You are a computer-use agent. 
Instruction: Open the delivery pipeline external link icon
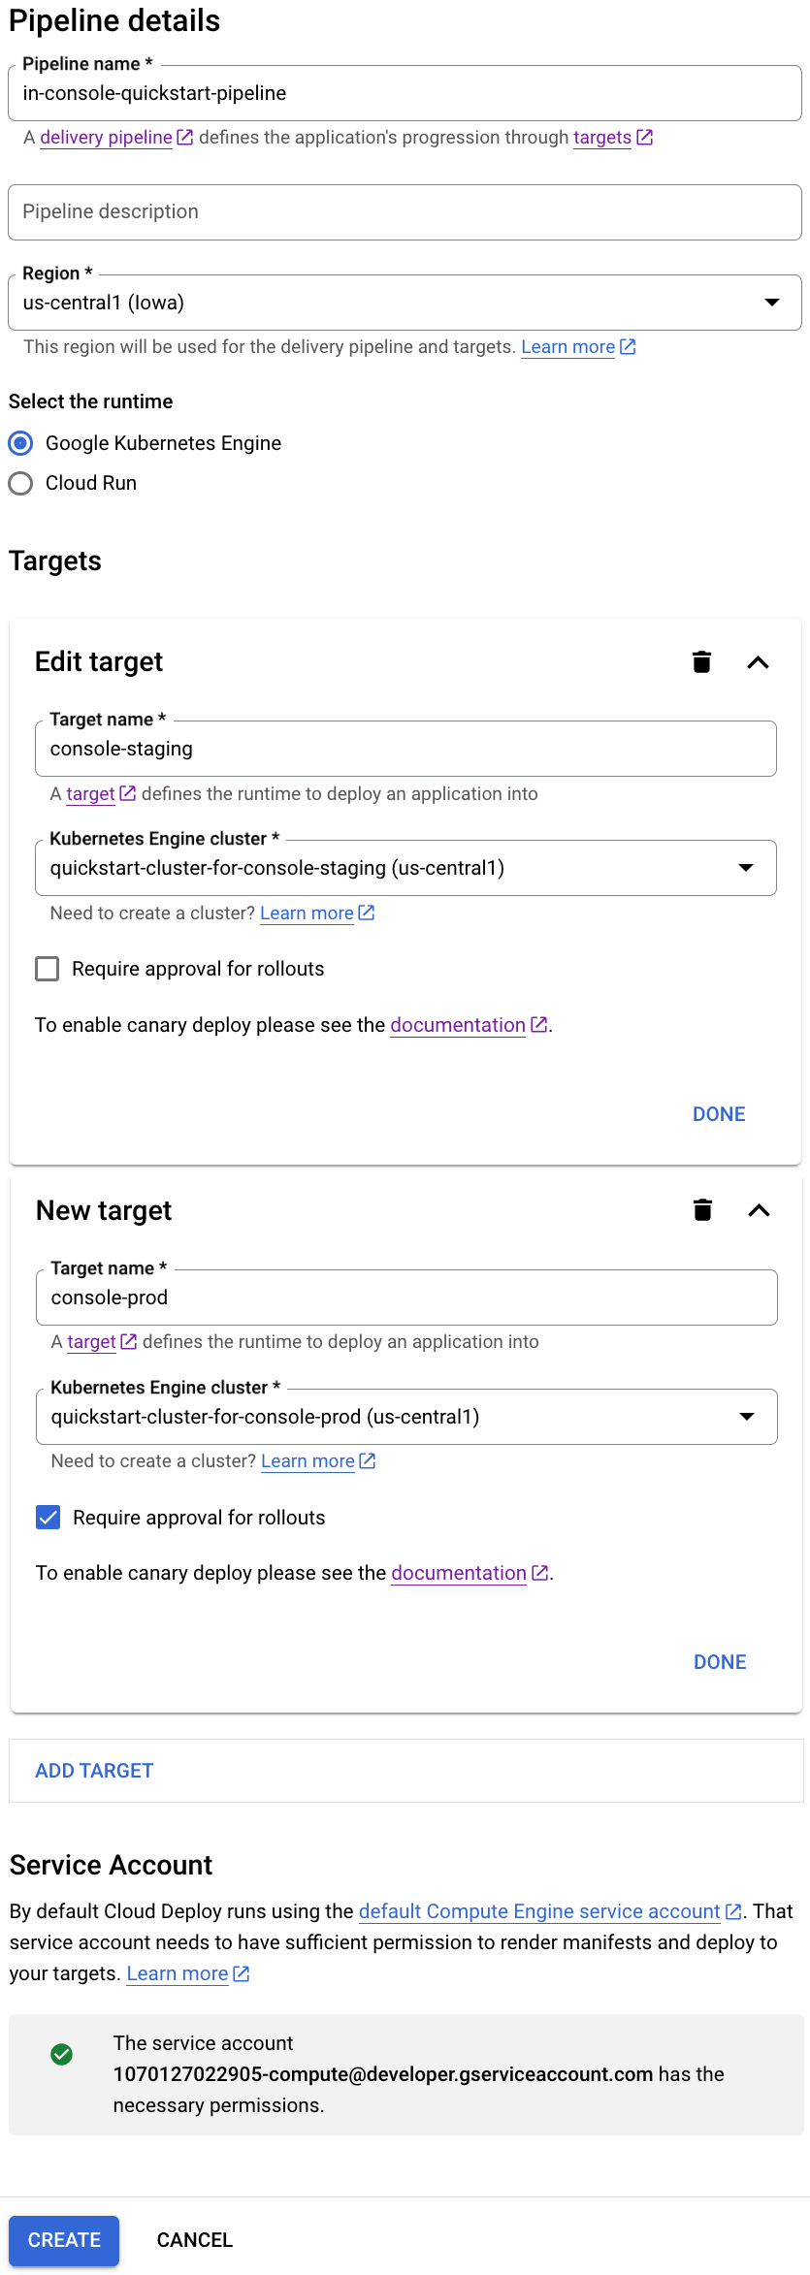184,137
